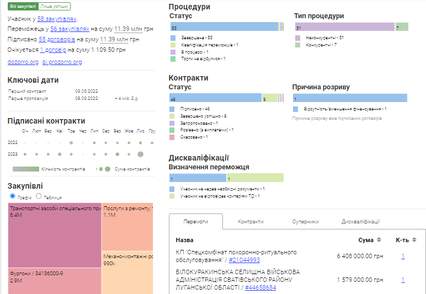
Task: Select the Таблиця radio button
Action: coord(39,196)
